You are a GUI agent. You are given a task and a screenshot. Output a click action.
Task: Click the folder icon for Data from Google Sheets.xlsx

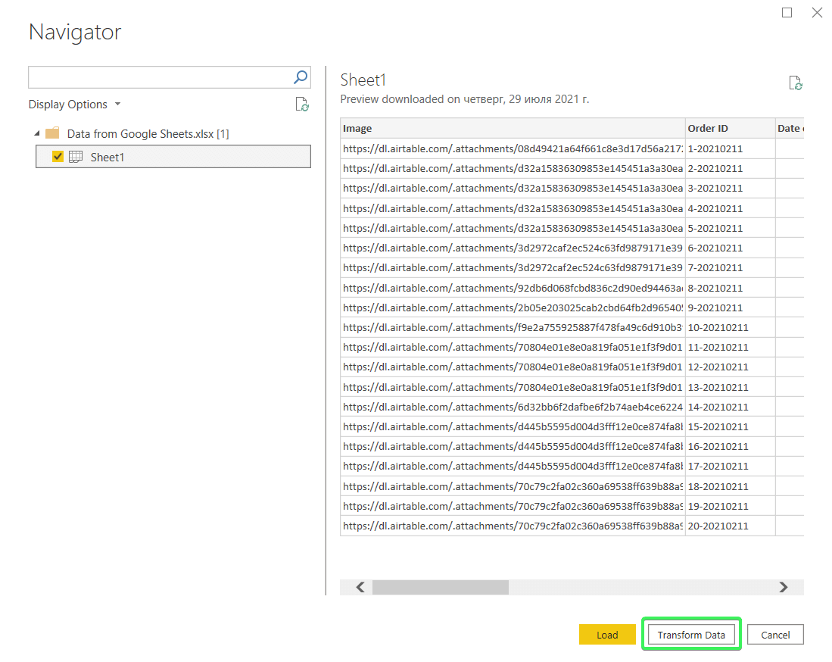point(52,133)
